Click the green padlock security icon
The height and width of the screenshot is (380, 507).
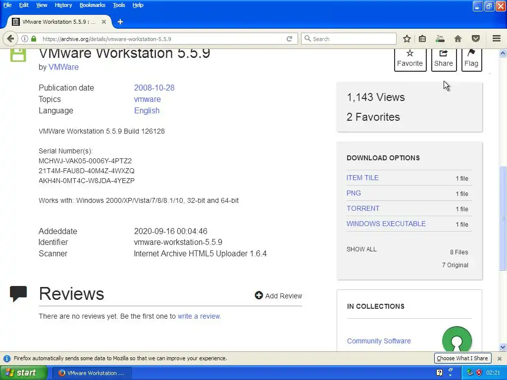34,39
